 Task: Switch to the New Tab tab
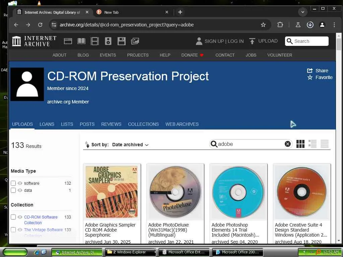coord(131,12)
